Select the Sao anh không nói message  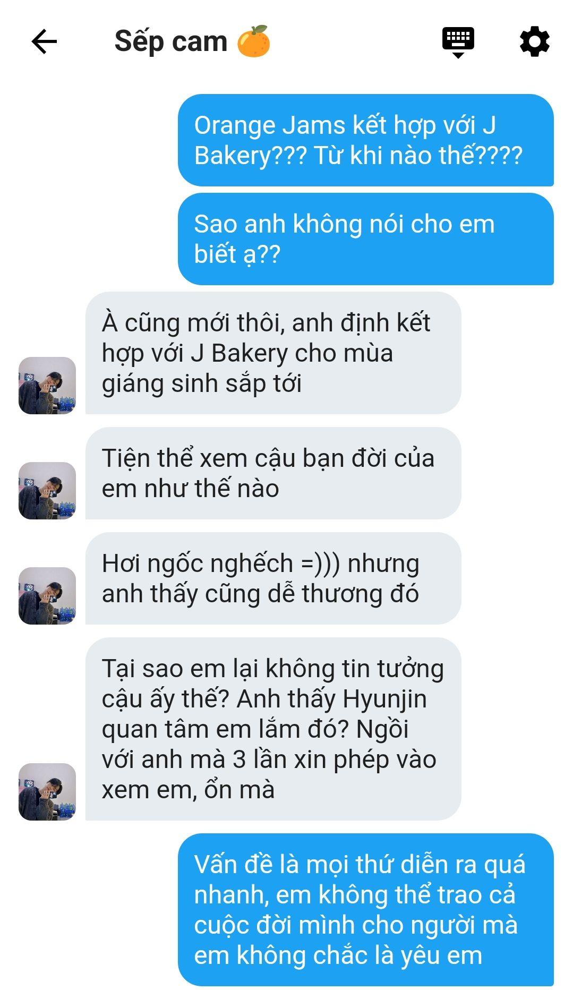coord(366,239)
